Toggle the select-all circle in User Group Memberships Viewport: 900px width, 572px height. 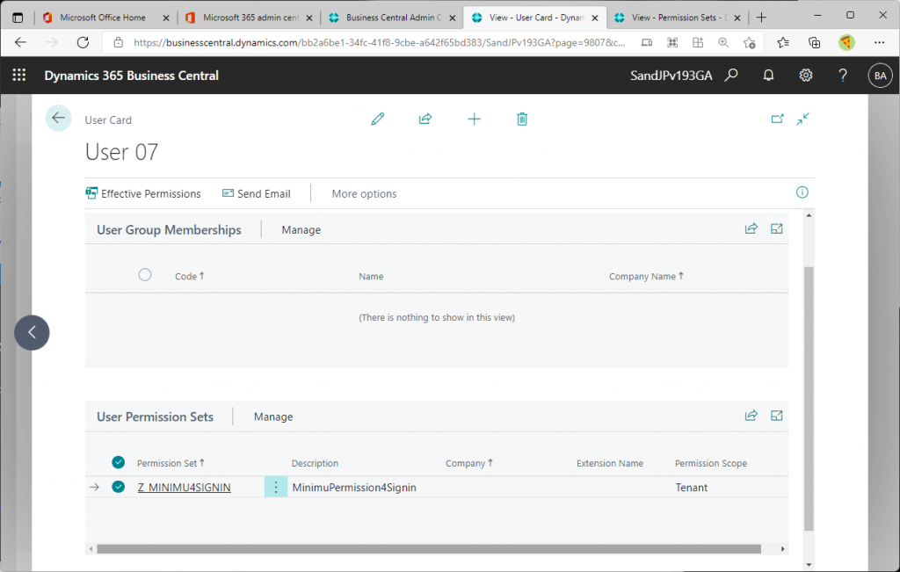tap(145, 275)
